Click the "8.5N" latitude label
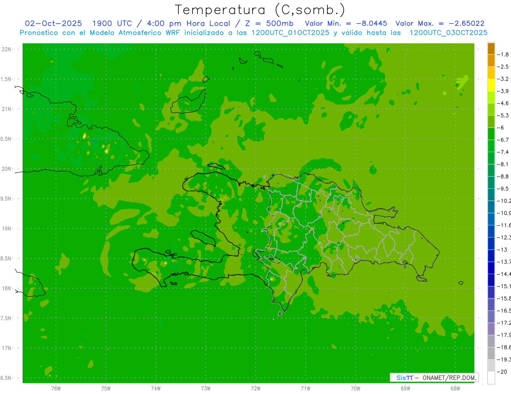This screenshot has height=394, width=511. click(x=6, y=258)
